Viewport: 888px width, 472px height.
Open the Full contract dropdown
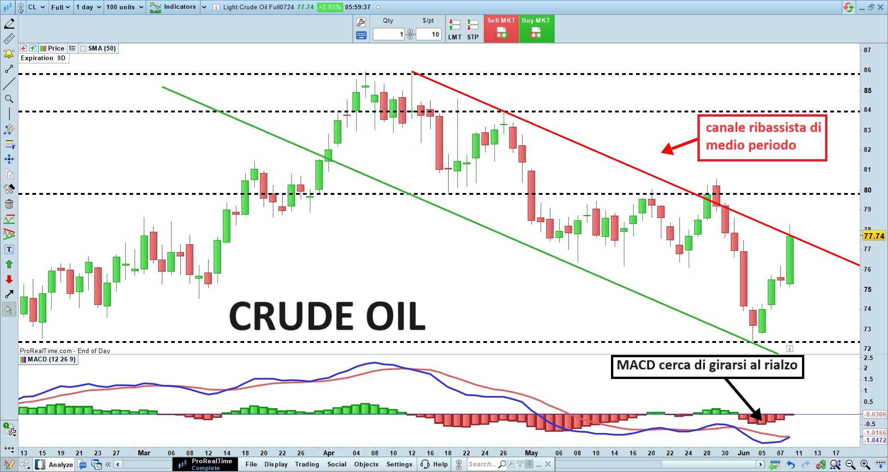click(61, 7)
